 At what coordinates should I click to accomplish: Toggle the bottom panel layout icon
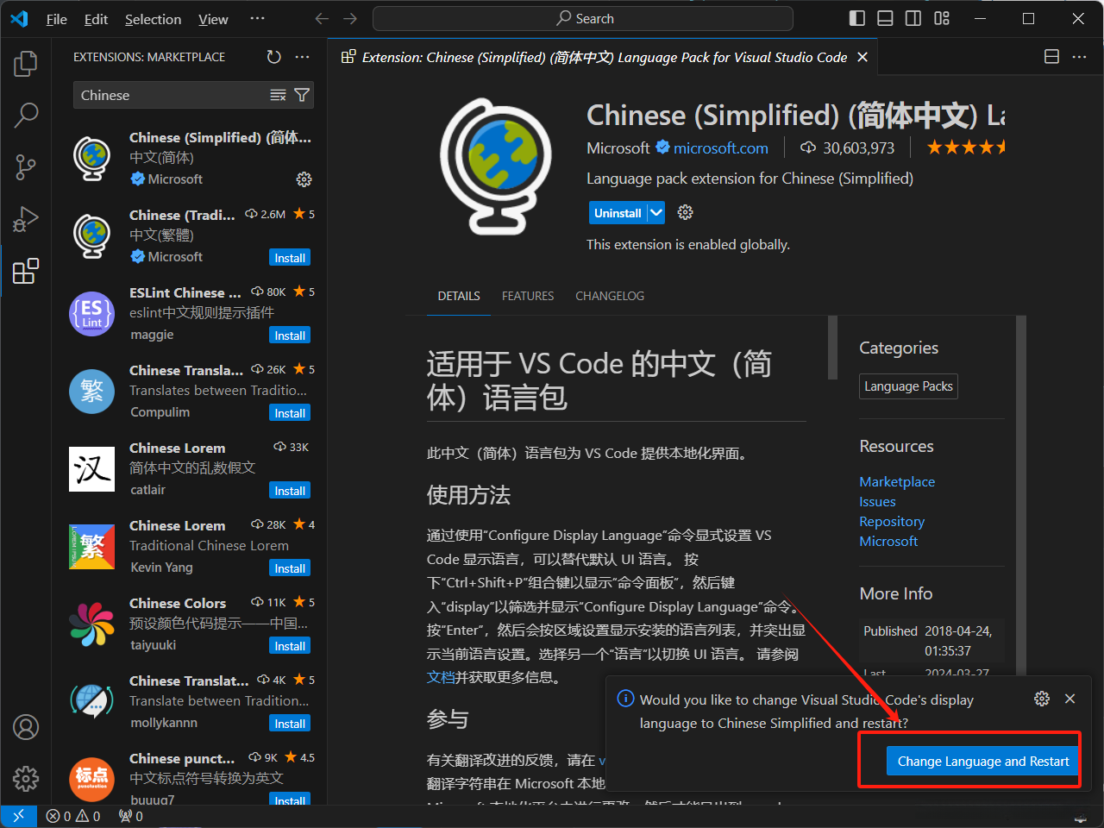(x=885, y=19)
